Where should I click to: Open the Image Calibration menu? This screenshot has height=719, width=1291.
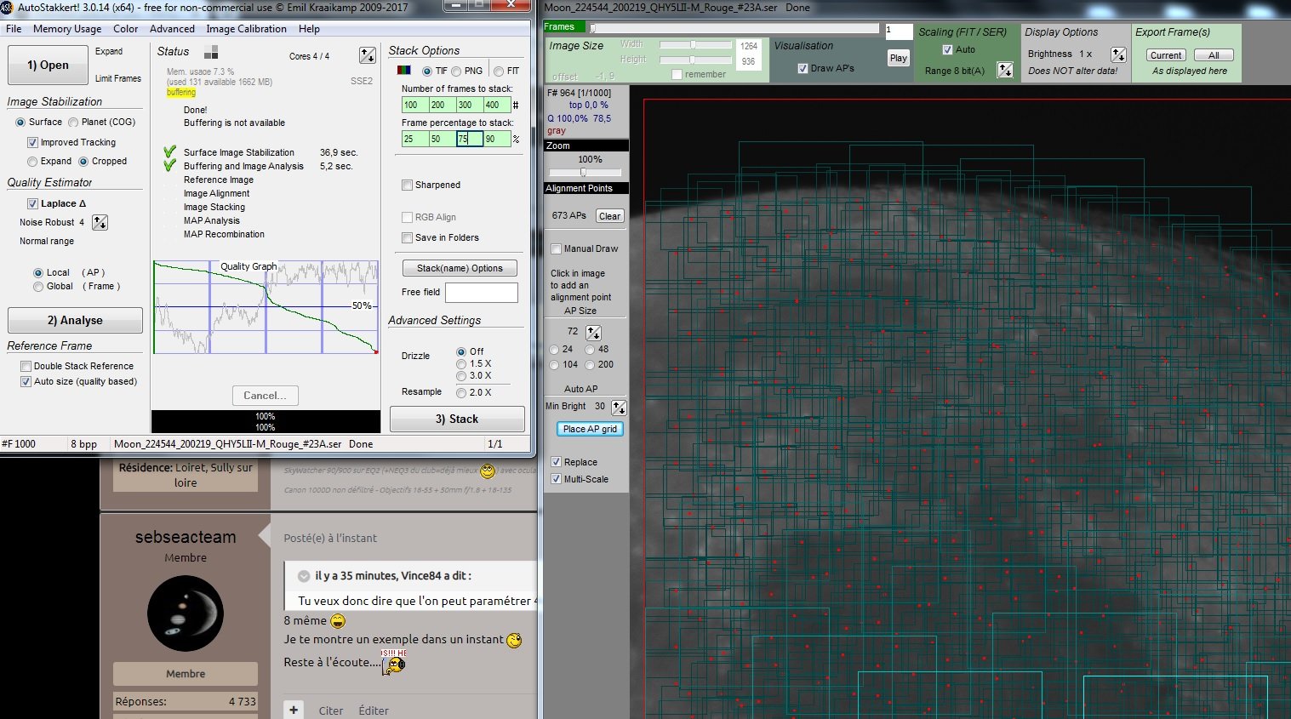246,29
